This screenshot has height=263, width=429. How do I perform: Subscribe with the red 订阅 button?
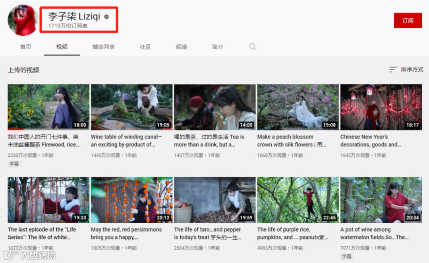tap(408, 21)
